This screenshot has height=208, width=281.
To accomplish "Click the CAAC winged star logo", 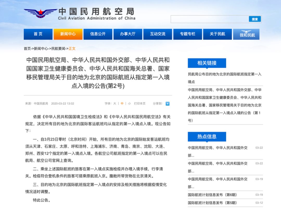I will 41,13.
